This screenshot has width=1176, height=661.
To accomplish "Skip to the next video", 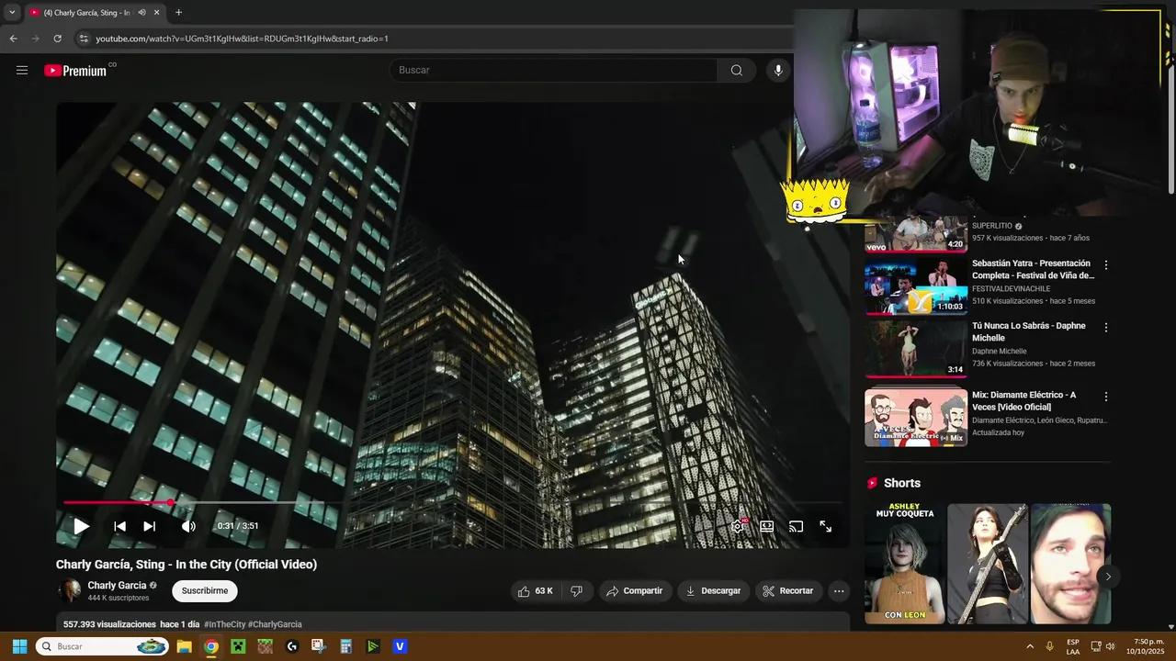I will click(x=149, y=526).
